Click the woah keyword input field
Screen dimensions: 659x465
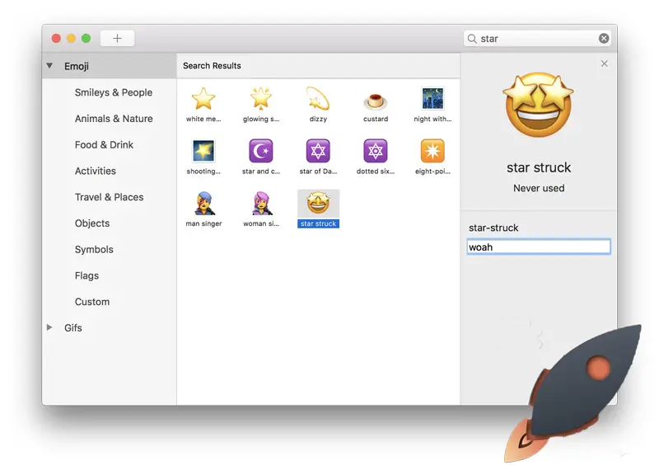point(539,247)
